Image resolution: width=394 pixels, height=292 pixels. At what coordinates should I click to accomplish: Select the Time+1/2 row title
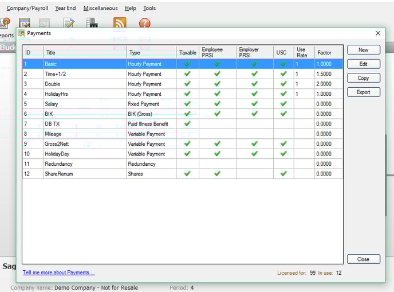[x=56, y=74]
